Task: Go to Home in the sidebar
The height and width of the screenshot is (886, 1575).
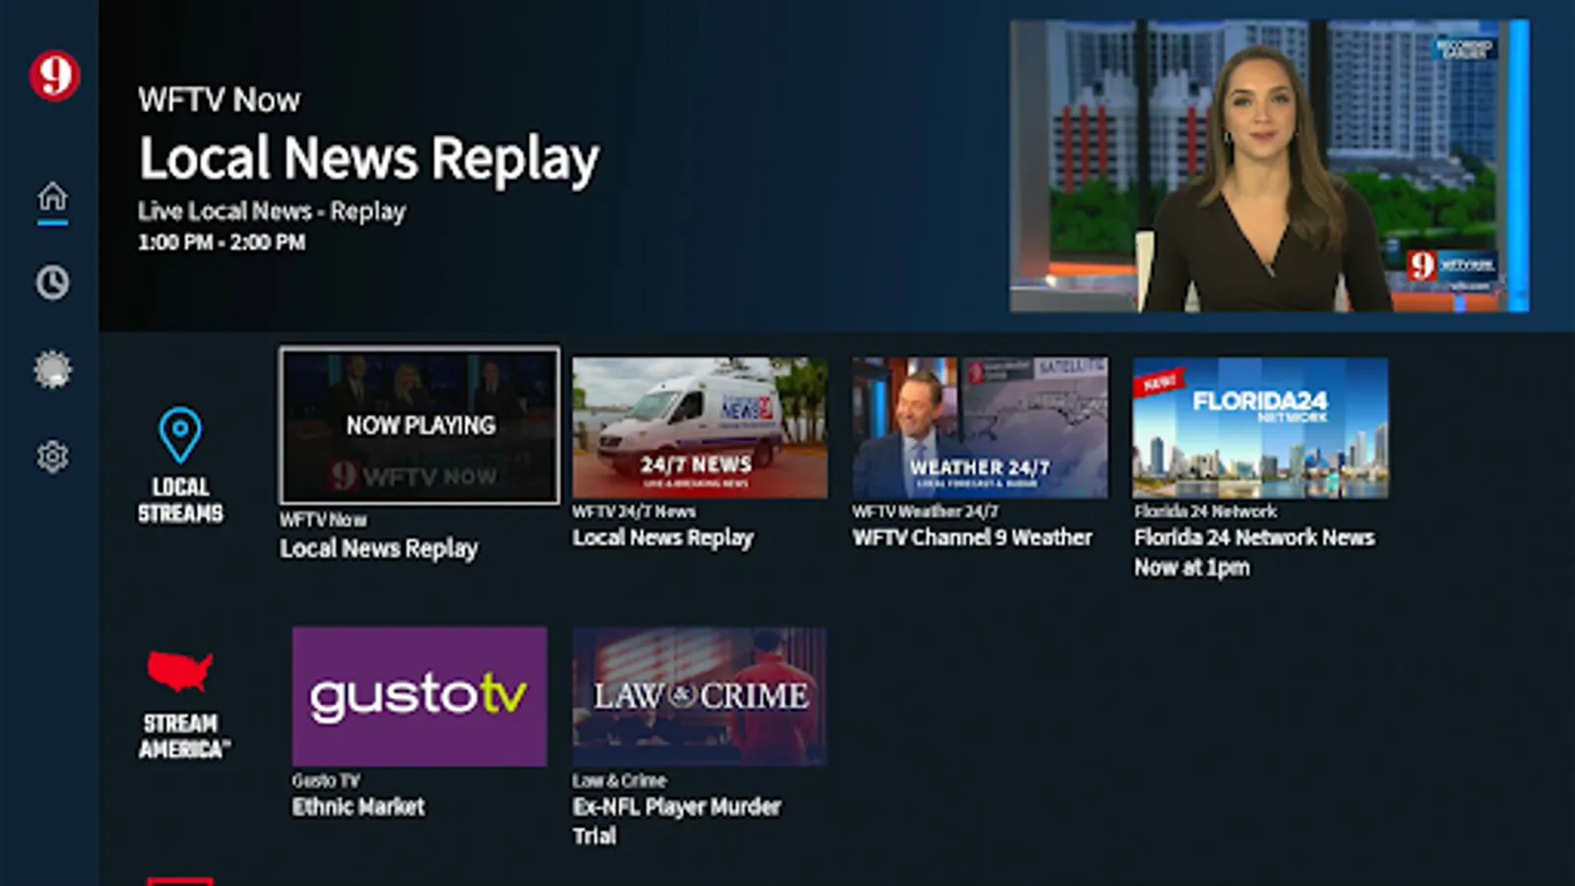Action: click(x=53, y=197)
